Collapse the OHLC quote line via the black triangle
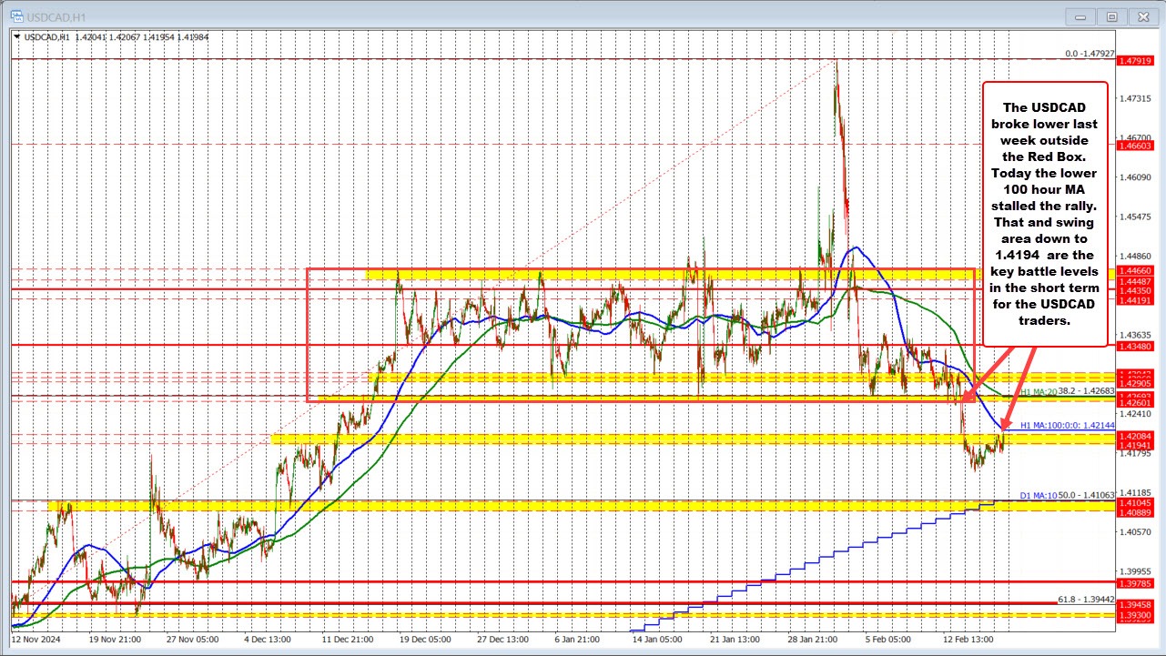 click(15, 37)
